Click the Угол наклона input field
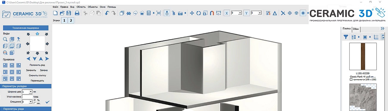This screenshot has width=388, height=111. [x=27, y=97]
